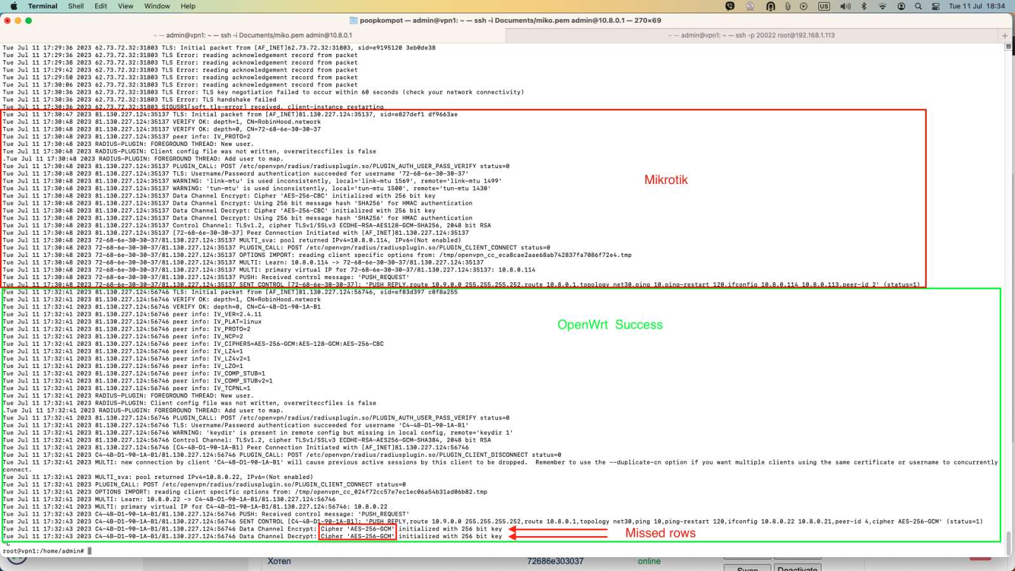This screenshot has height=571, width=1015.
Task: Switch to the admin@10.8.0.1 ssh tab
Action: [253, 36]
